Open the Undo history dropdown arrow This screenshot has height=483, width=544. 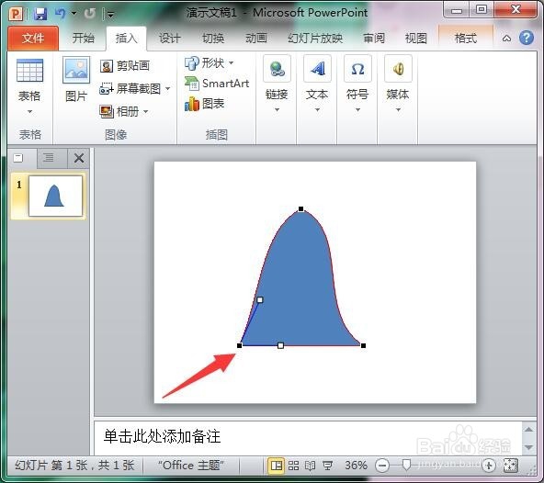pyautogui.click(x=74, y=14)
